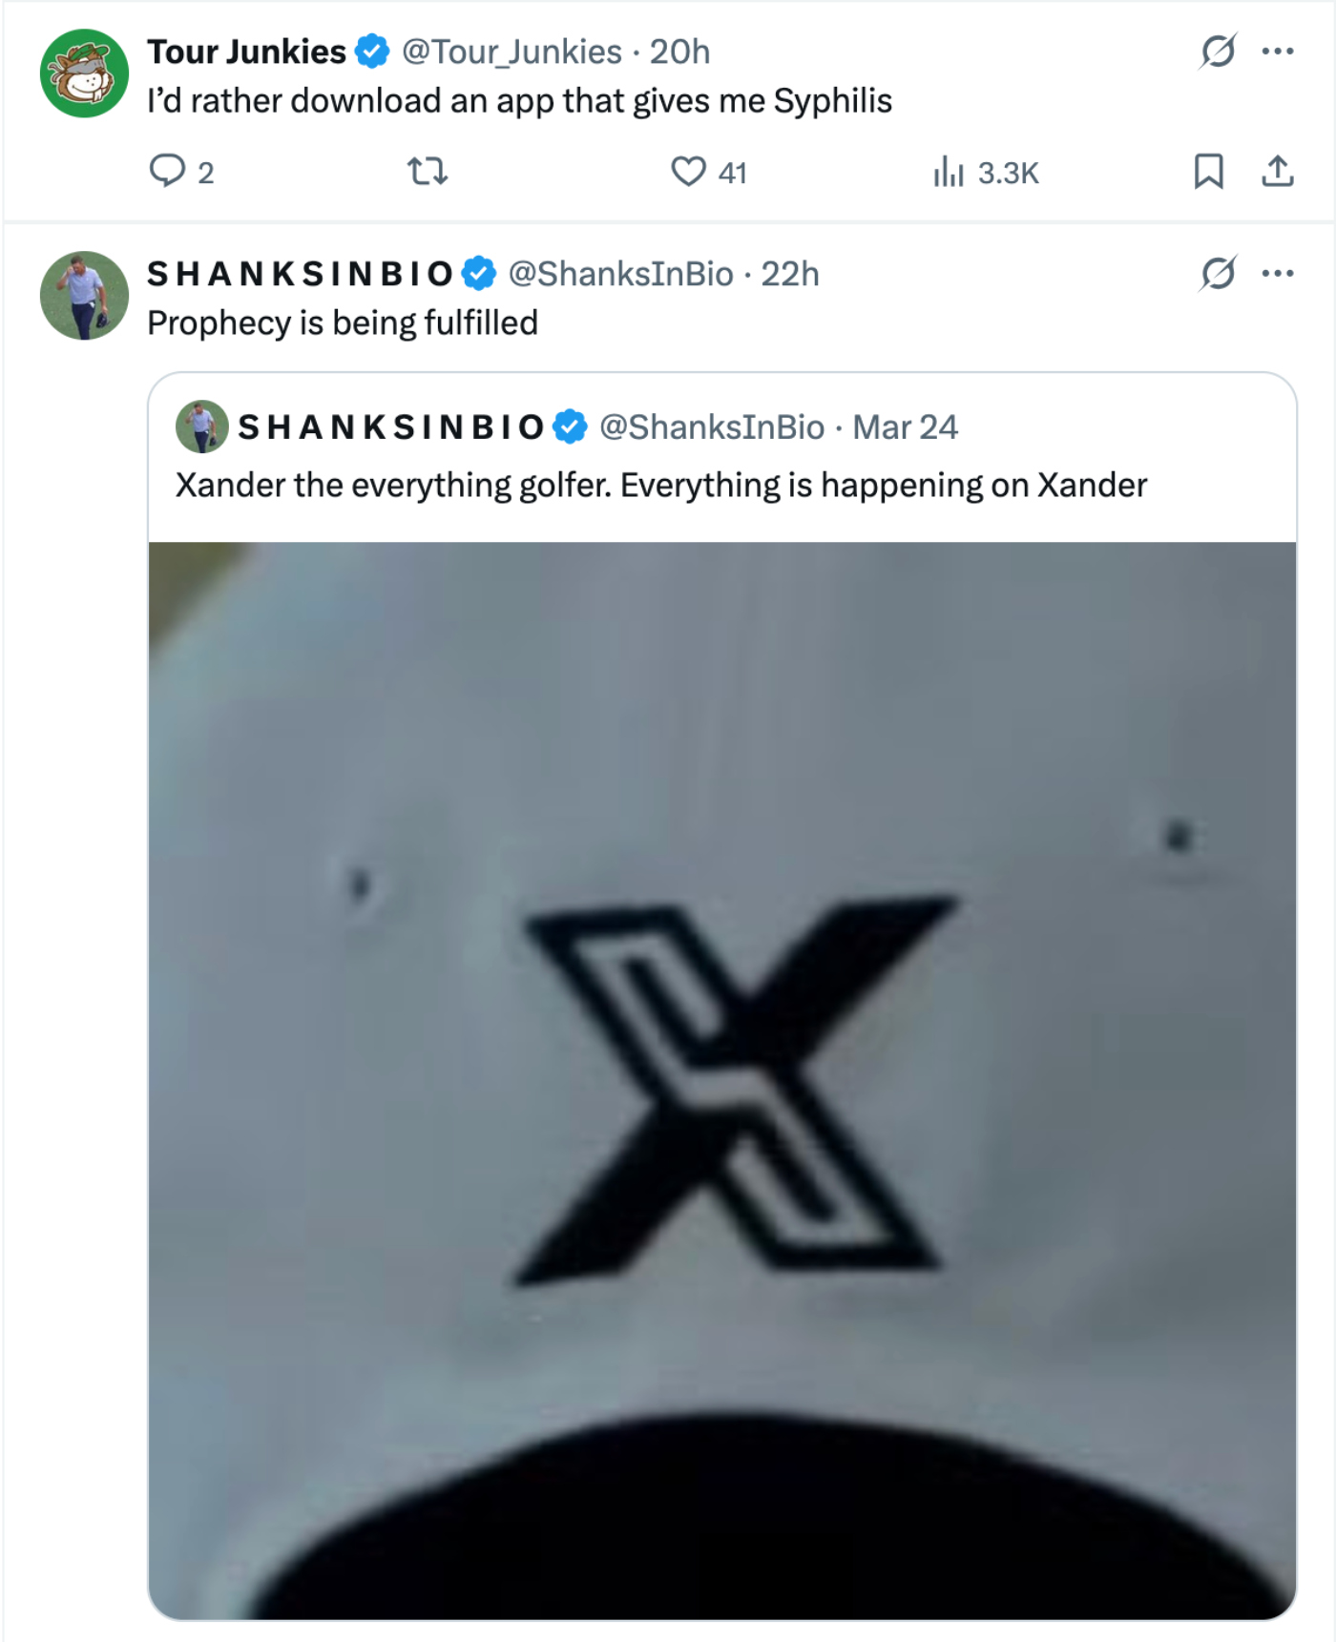This screenshot has width=1336, height=1642.
Task: Share the Tour Junkies tweet
Action: click(x=1277, y=172)
